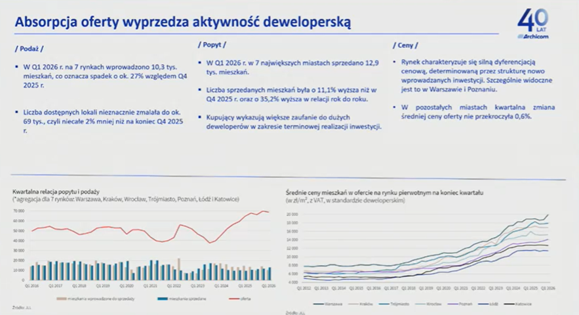Click chart title 'Średnie ceny mieszkań w ofercie na rynku pierwotnym'
Screen dimensions: 579x315
[x=384, y=193]
